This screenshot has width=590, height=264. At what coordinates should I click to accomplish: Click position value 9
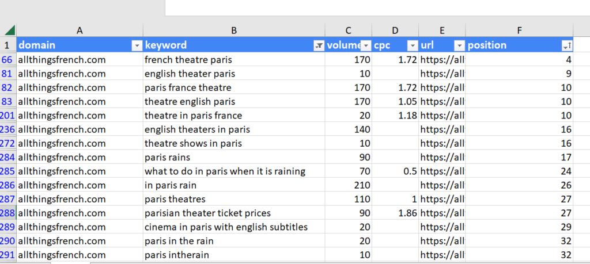[x=519, y=74]
